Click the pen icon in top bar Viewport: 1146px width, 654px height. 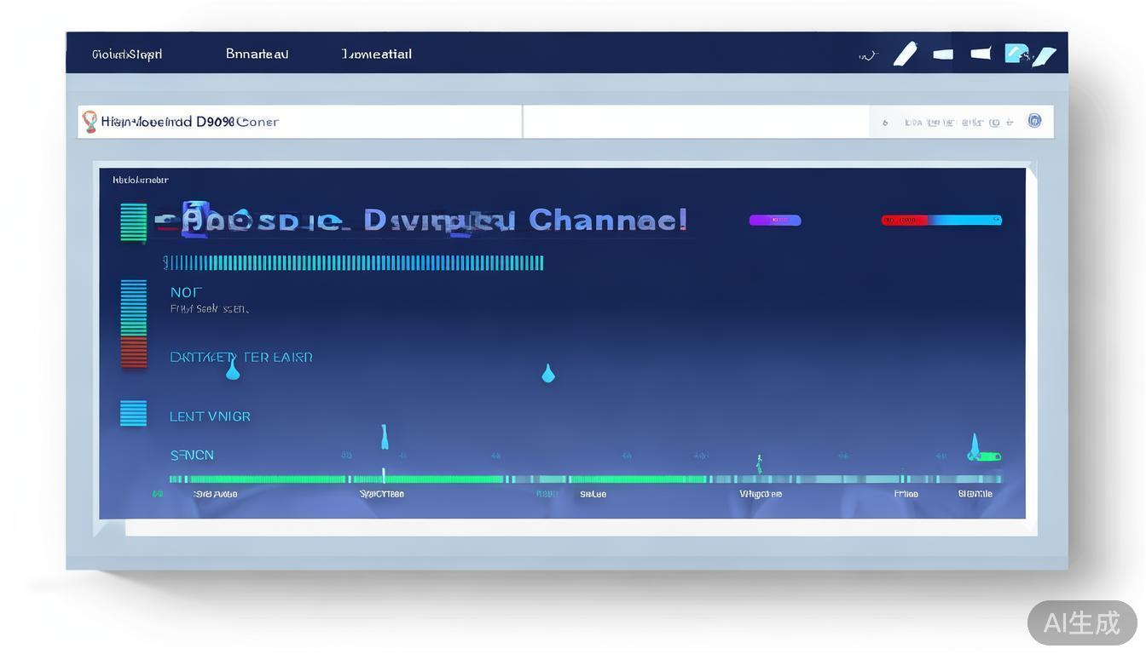coord(905,54)
